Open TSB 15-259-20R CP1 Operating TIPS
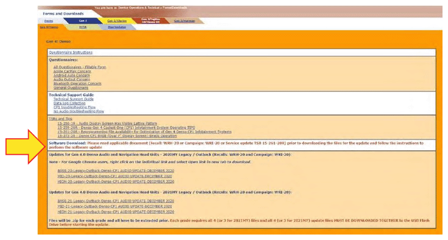 click(126, 127)
